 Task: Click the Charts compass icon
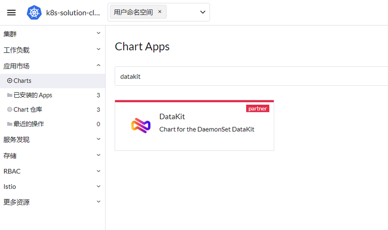[9, 81]
